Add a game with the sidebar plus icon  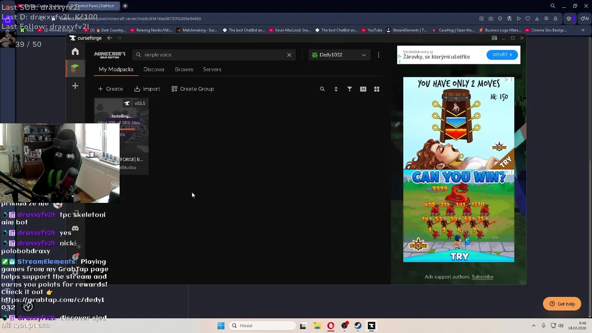tap(75, 86)
